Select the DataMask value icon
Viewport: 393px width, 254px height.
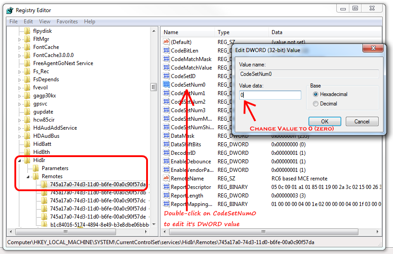(166, 136)
